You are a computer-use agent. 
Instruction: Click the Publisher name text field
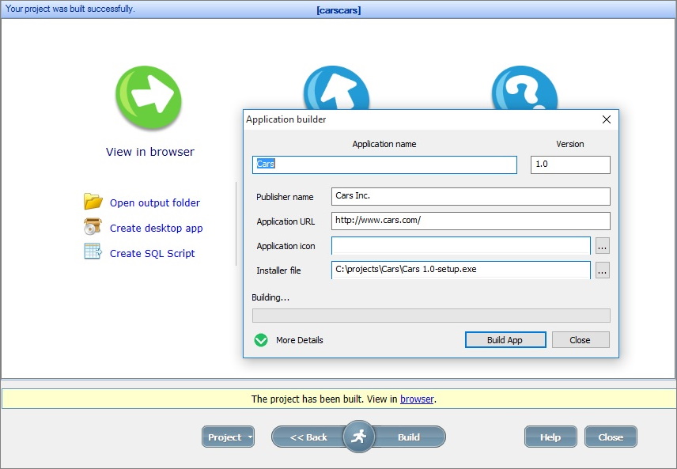[x=471, y=196]
